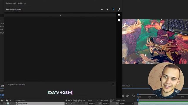Click the panel icon on the left edge above the timeline
This screenshot has width=188, height=105.
point(3,86)
